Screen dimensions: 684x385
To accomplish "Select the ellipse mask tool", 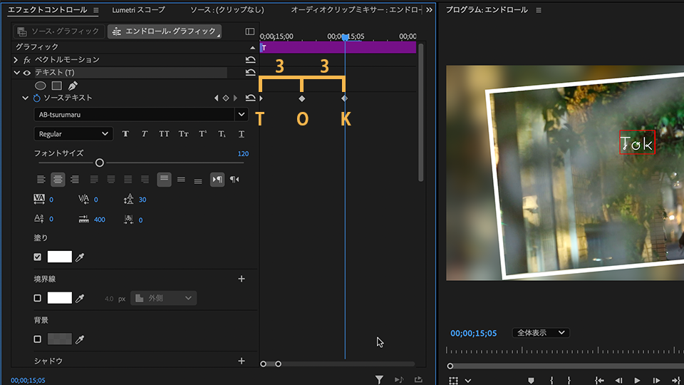I will tap(40, 86).
